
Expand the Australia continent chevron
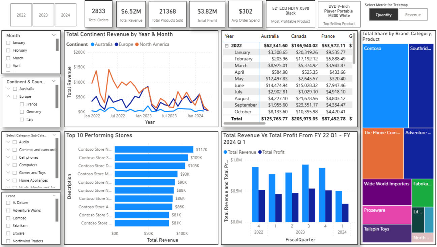pos(8,89)
